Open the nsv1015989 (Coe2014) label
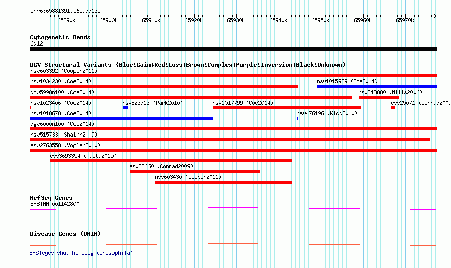The height and width of the screenshot is (268, 451). [347, 81]
